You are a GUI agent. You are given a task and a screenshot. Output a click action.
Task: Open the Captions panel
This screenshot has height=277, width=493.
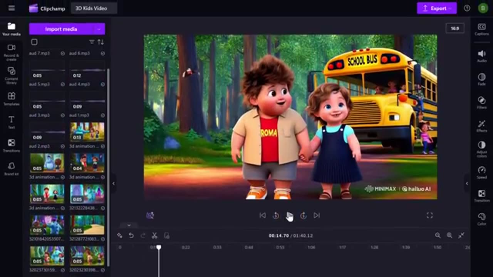(x=481, y=29)
